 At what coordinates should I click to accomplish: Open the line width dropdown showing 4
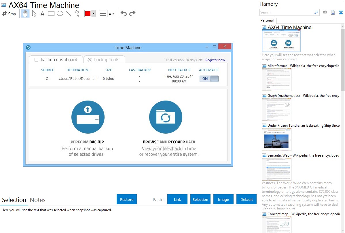(x=112, y=14)
